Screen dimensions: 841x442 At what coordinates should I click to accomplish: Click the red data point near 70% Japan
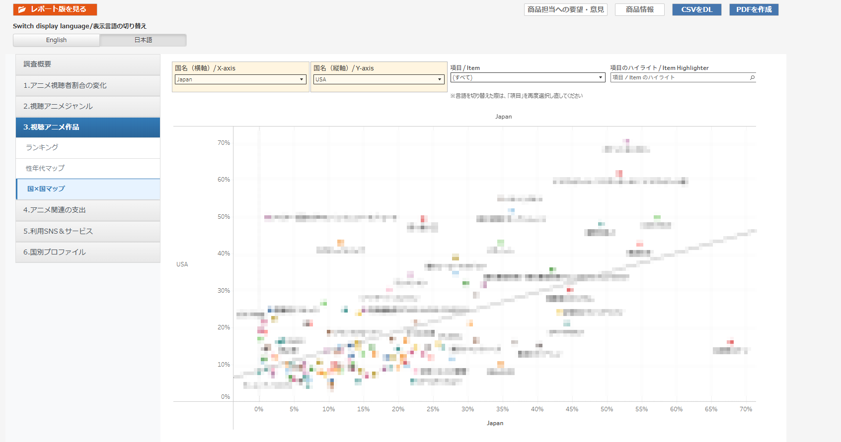click(730, 341)
